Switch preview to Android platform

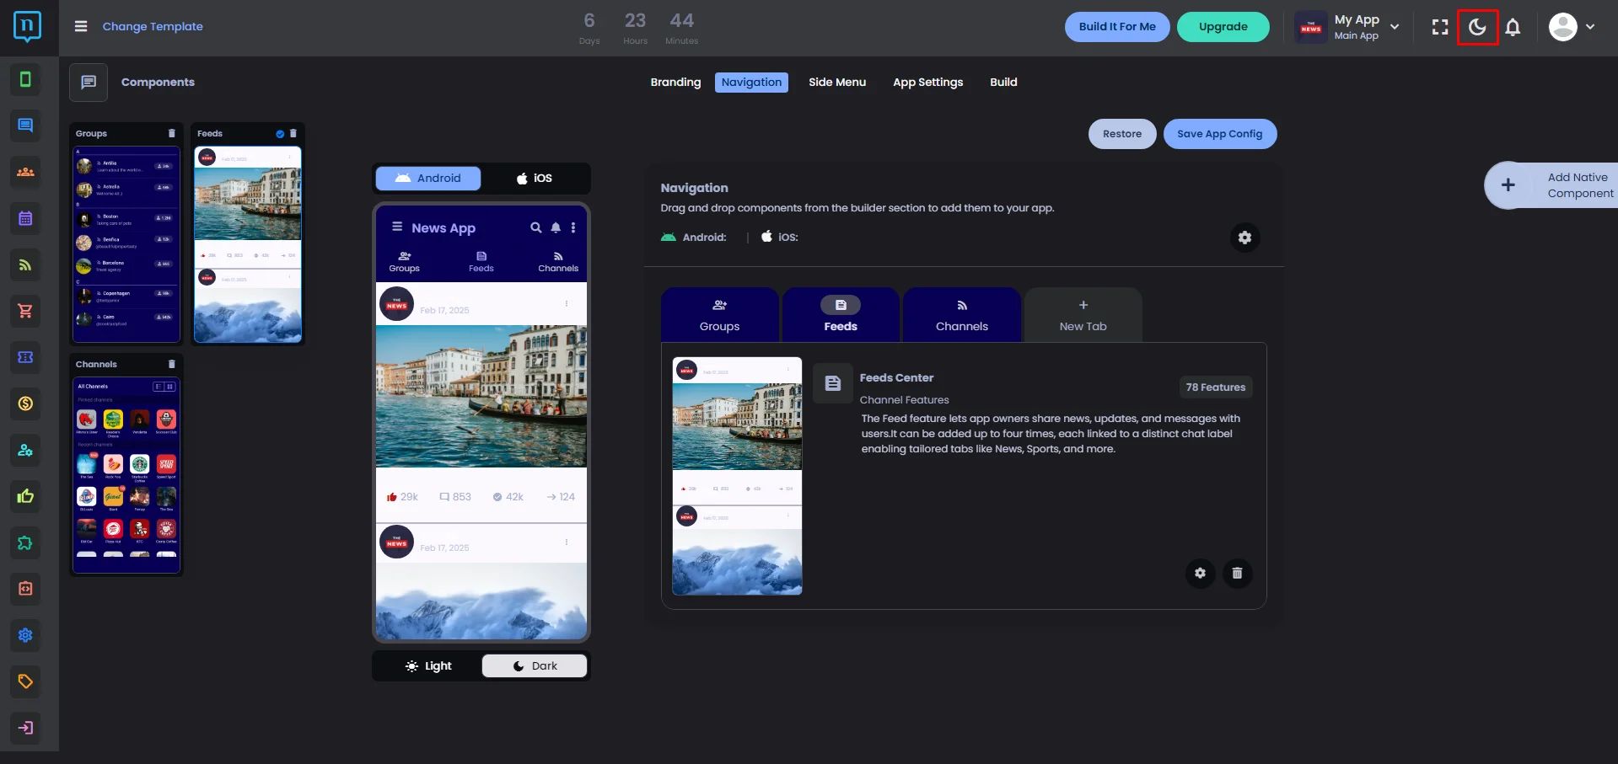(x=428, y=178)
